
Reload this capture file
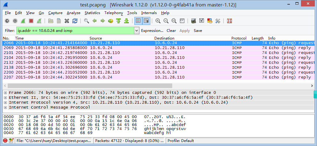(75, 21)
